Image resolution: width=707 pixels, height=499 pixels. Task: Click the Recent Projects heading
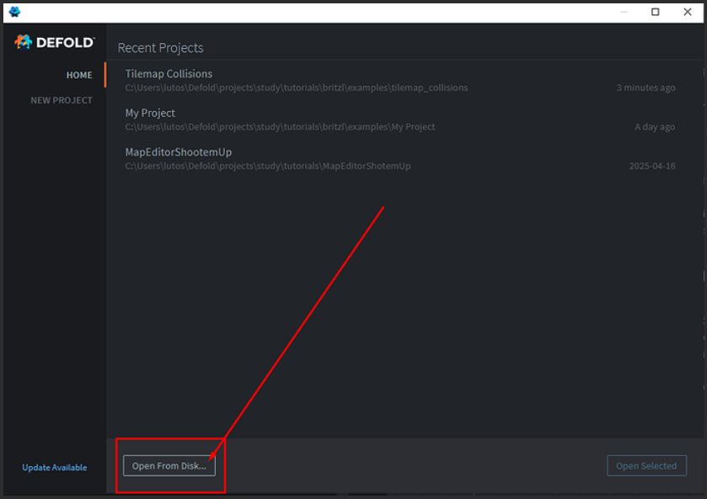pyautogui.click(x=160, y=48)
